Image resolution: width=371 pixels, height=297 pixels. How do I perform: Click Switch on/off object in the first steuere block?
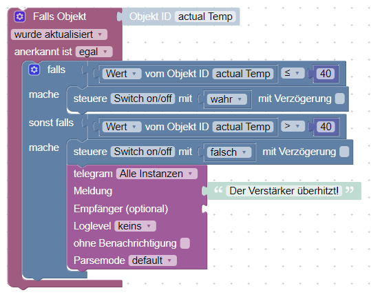tap(142, 99)
